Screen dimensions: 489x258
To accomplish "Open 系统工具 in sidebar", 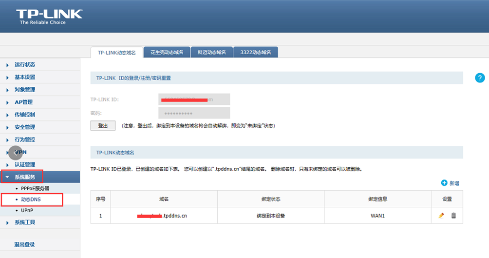I will 25,222.
